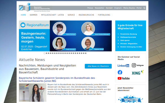The image size is (165, 103).
Task: Click the Stephanie Sierig portrait
Action: [x=88, y=43]
